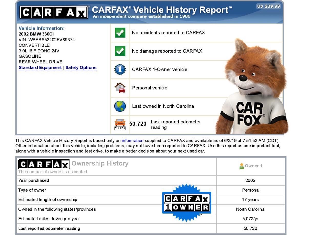Click the Type of owner row label
This screenshot has height=235, width=327.
32,190
